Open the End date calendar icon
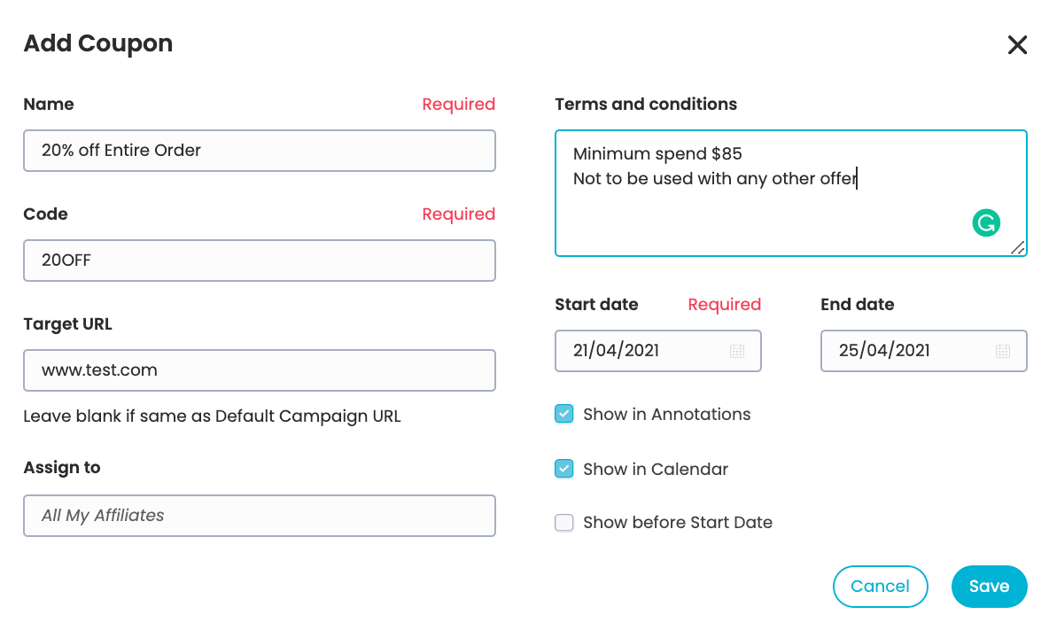The image size is (1049, 638). click(x=1002, y=351)
